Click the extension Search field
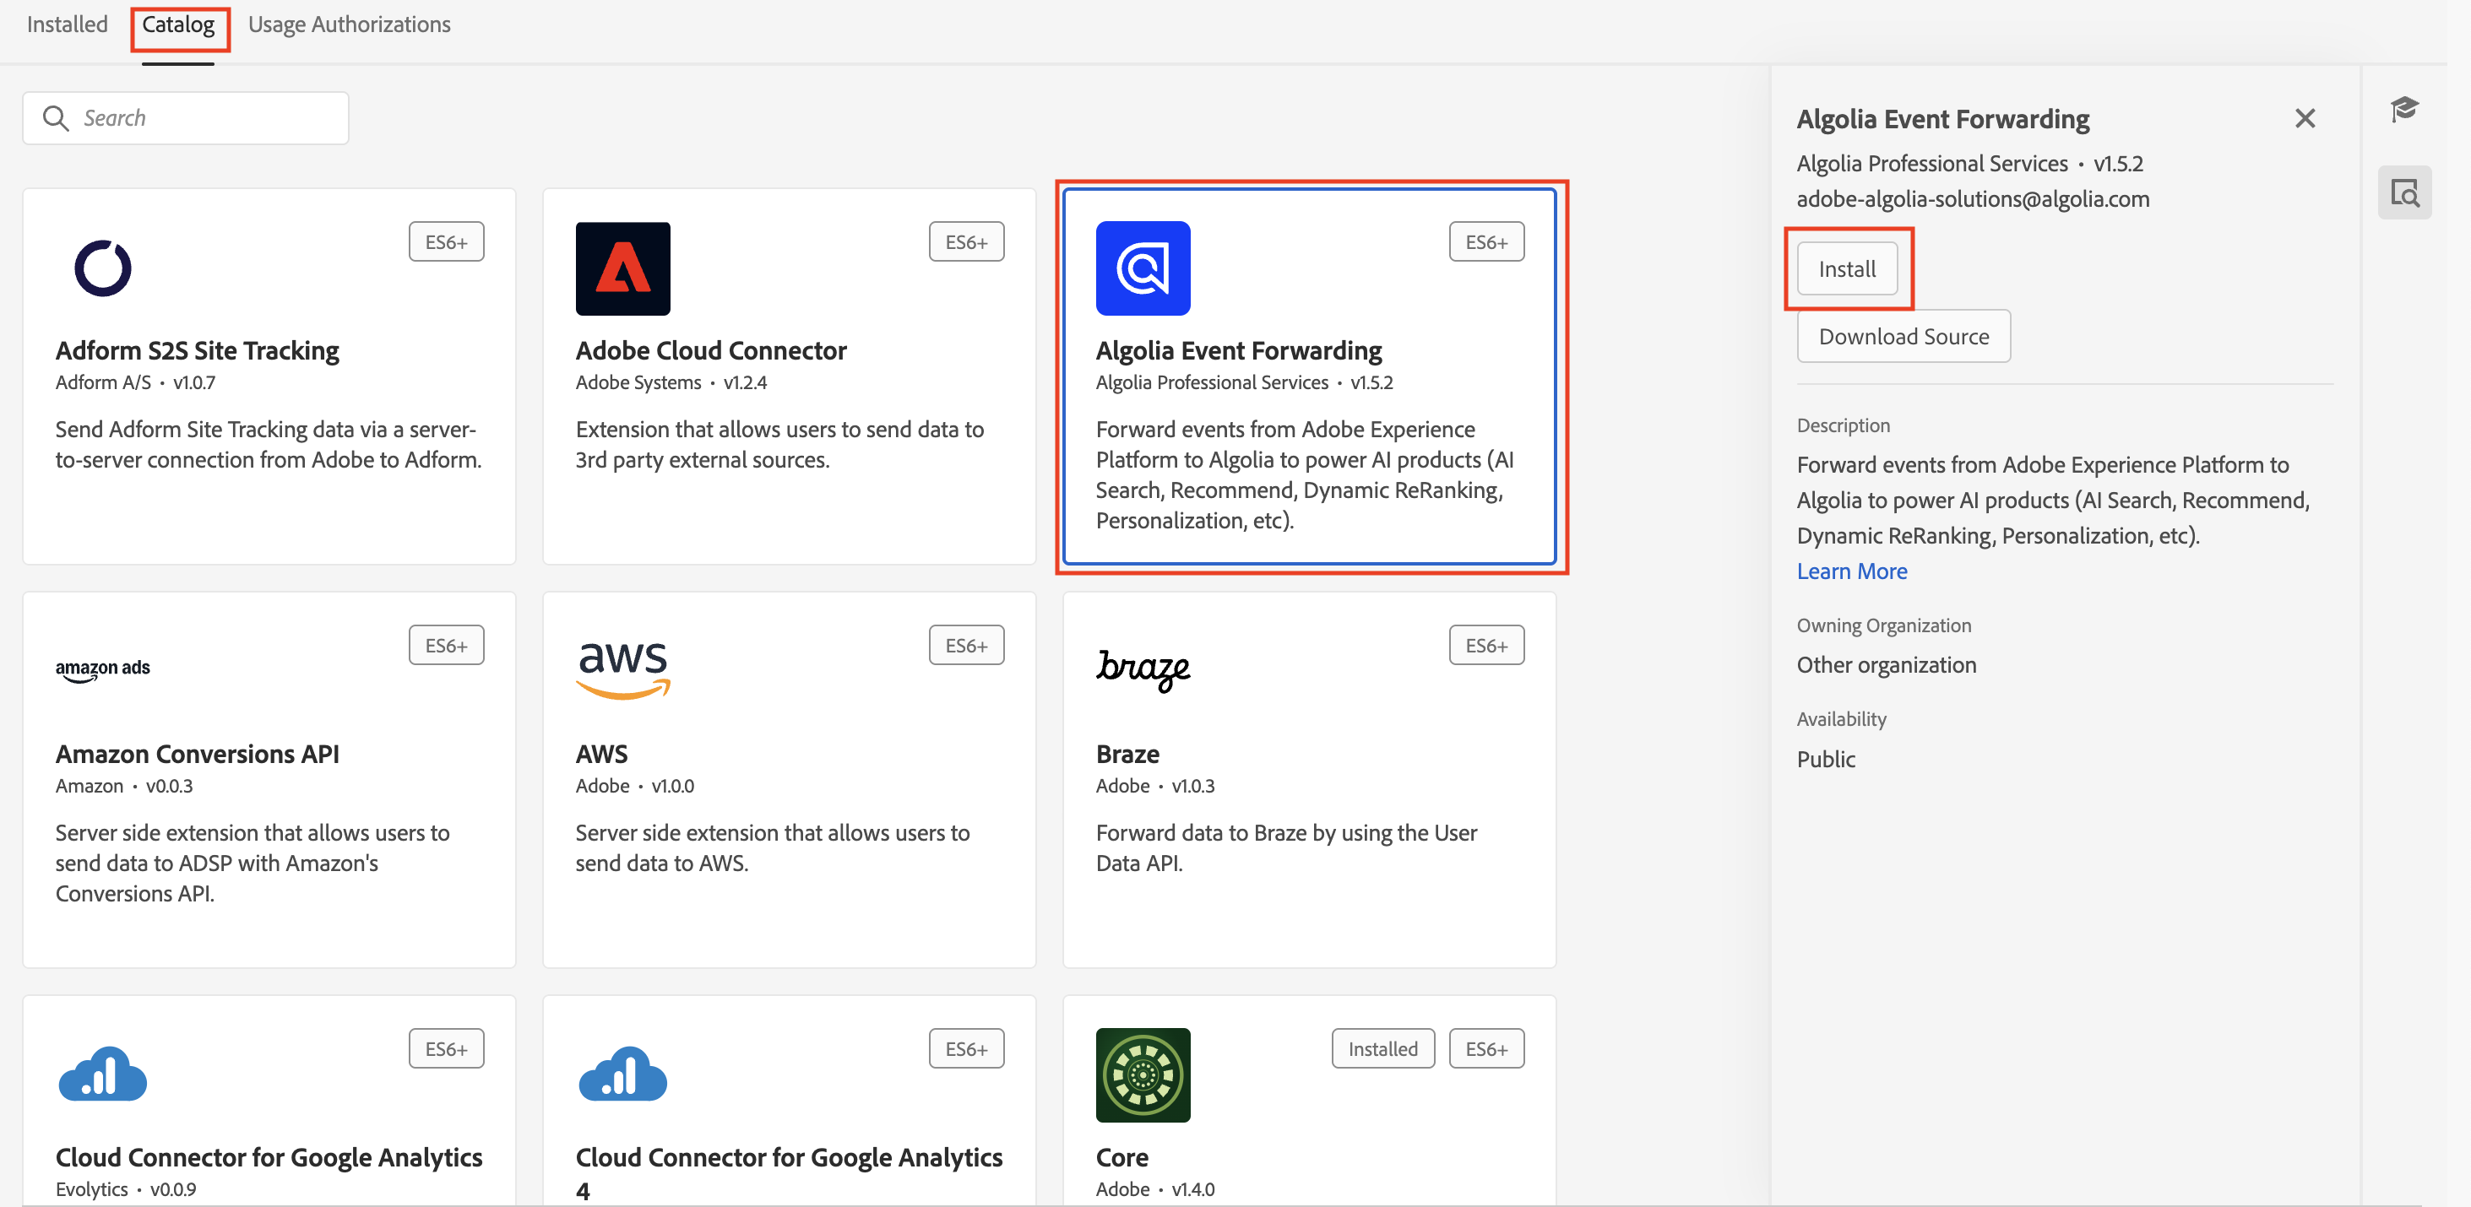The height and width of the screenshot is (1207, 2471). click(x=186, y=118)
